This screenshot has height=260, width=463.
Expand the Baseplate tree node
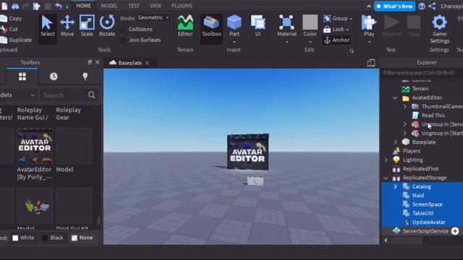(x=396, y=142)
